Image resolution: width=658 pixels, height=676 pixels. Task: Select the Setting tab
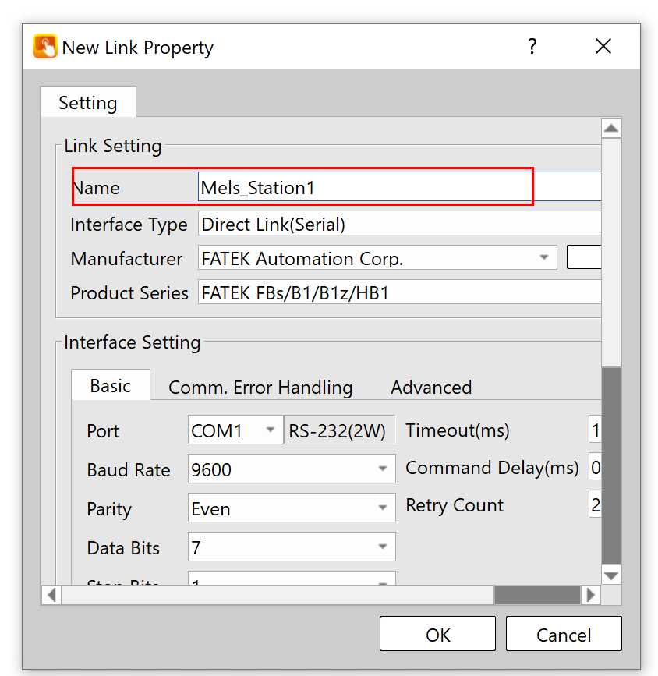pos(87,103)
